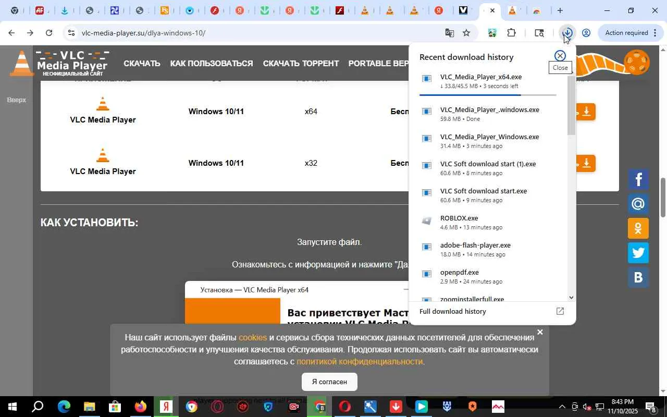
Task: Click the page vertical scrollbar thumb
Action: [x=663, y=198]
